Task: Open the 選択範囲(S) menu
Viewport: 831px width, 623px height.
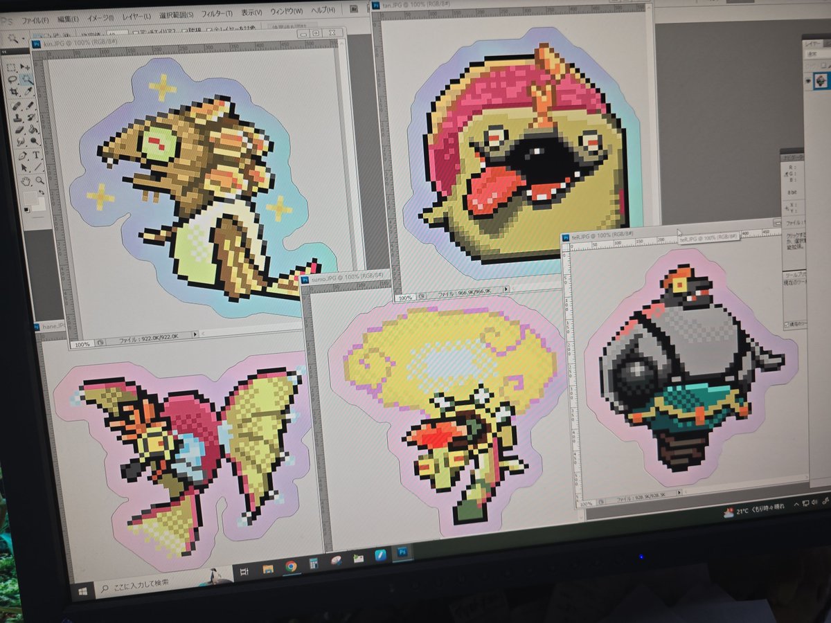Action: (177, 15)
